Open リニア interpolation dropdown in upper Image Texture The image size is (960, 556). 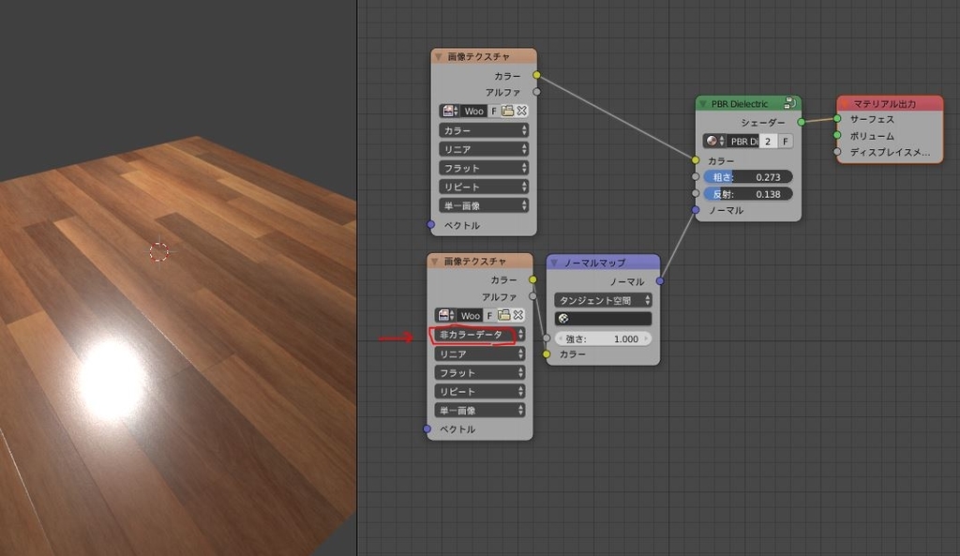click(484, 149)
